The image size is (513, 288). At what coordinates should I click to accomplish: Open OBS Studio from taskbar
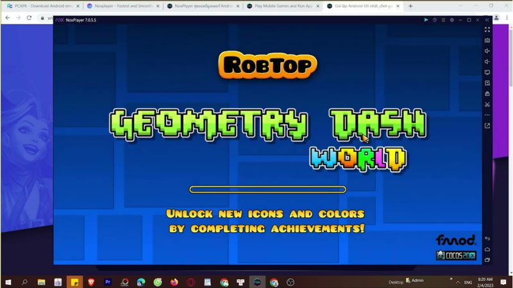click(x=290, y=282)
